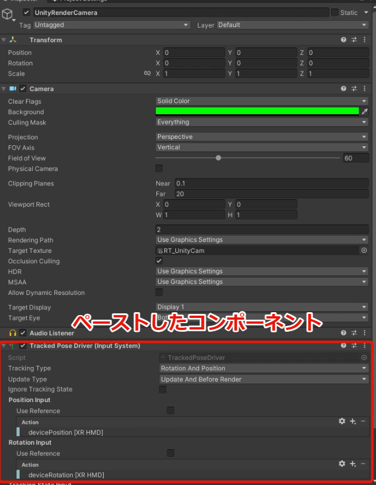Open the Transform component help icon
The image size is (376, 485).
coord(344,40)
